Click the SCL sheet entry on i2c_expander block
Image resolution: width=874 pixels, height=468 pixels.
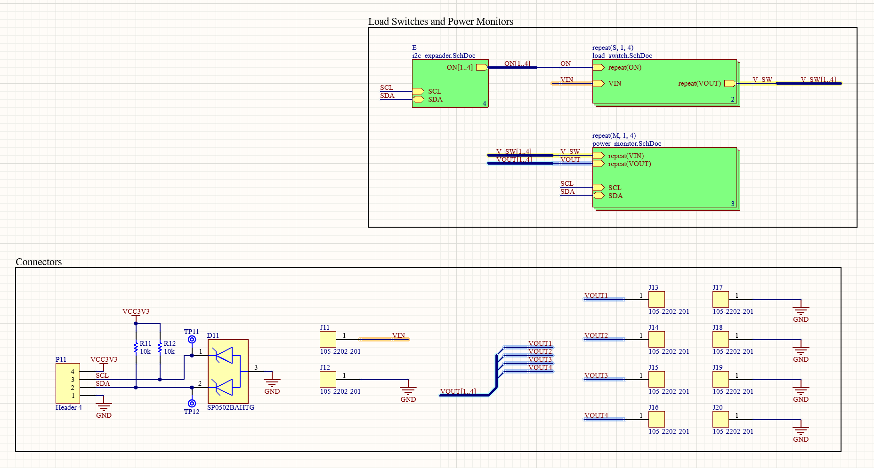click(x=418, y=91)
